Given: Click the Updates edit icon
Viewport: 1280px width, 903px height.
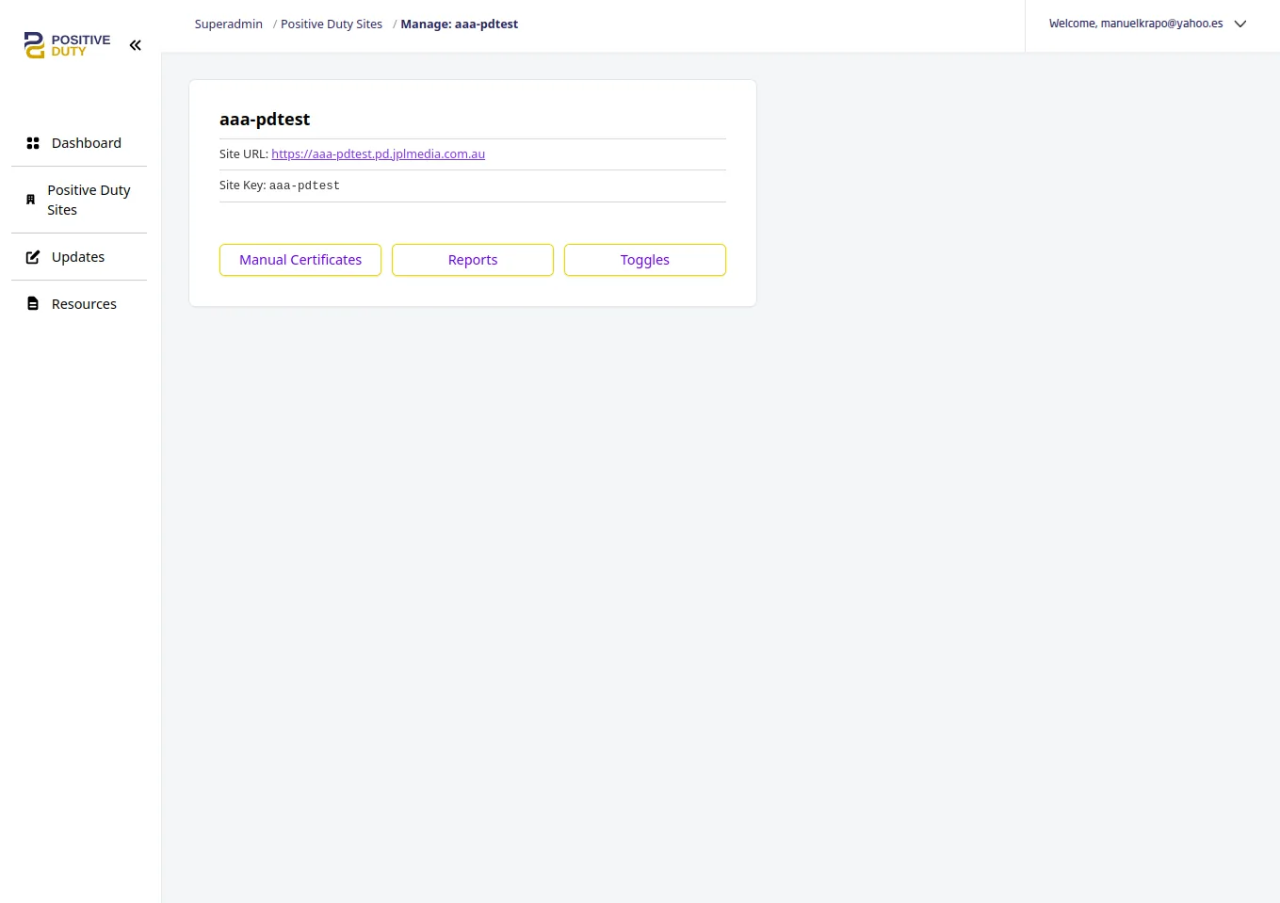Looking at the screenshot, I should (x=31, y=256).
